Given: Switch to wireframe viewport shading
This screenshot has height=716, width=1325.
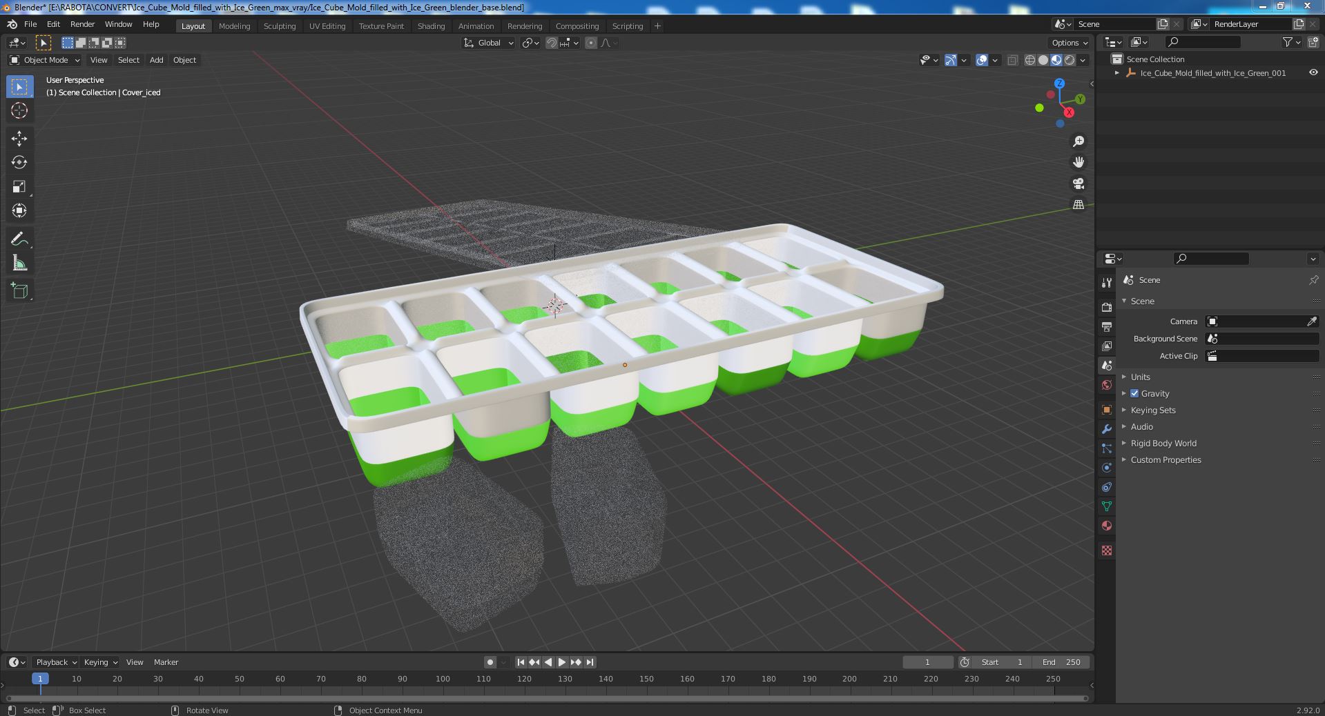Looking at the screenshot, I should point(1030,60).
